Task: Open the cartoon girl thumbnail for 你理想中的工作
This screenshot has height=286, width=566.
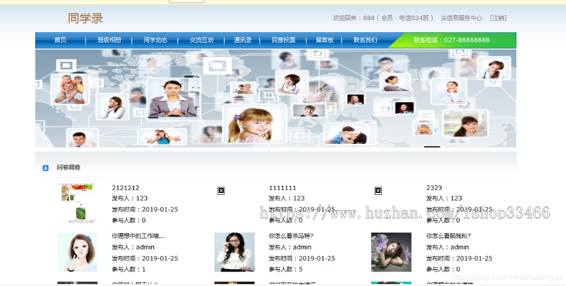Action: click(x=77, y=252)
